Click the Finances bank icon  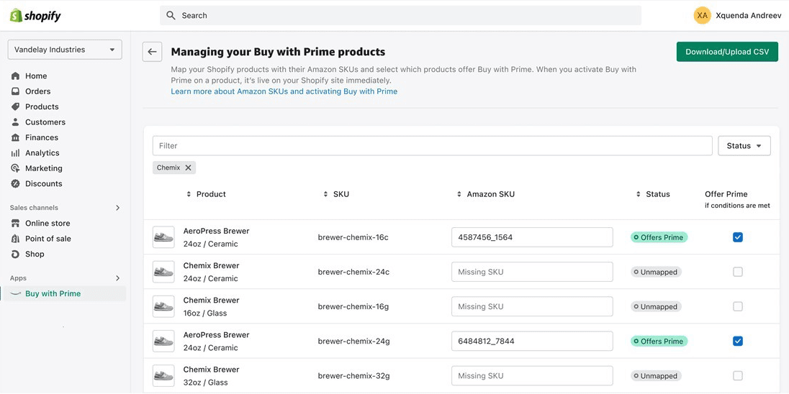pos(16,138)
